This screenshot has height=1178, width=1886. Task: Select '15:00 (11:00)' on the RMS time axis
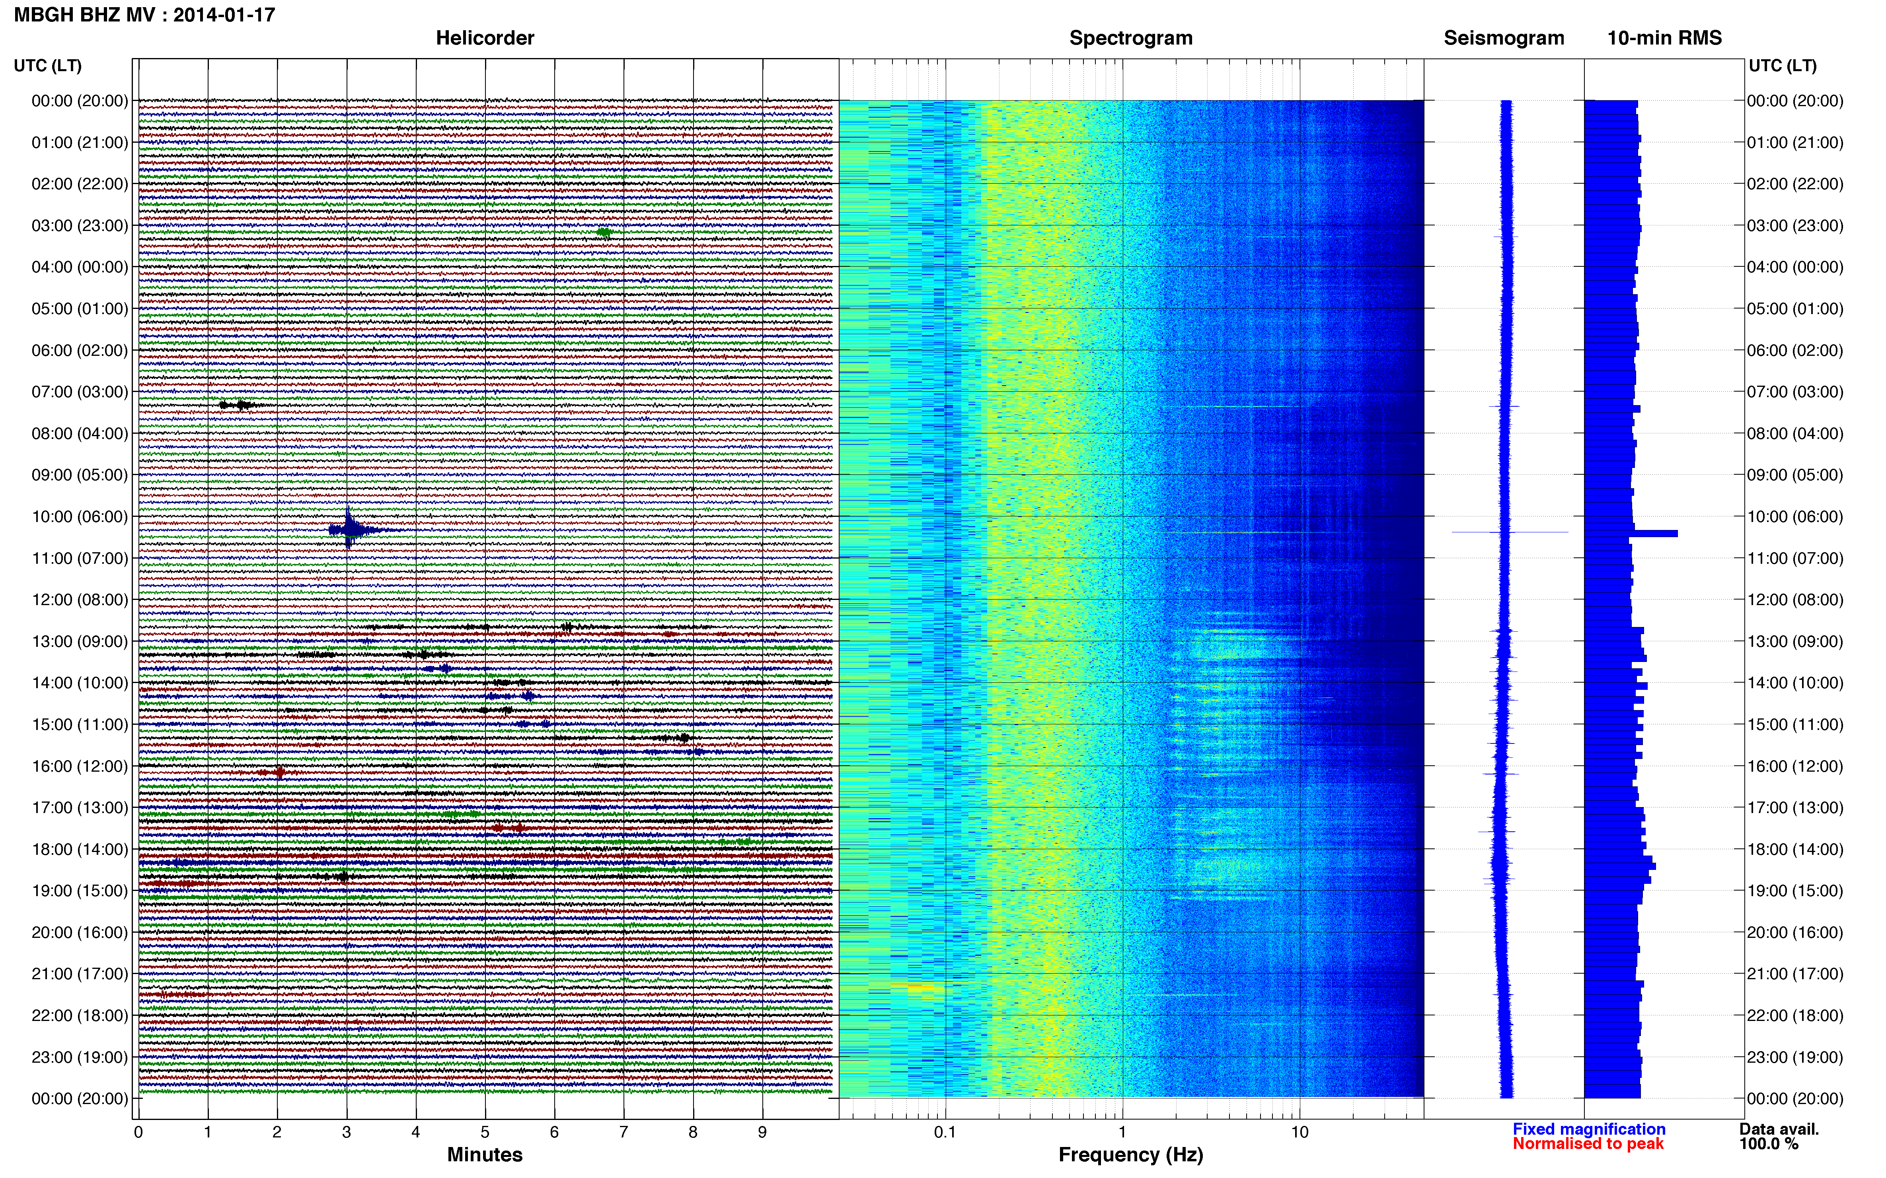point(1795,724)
